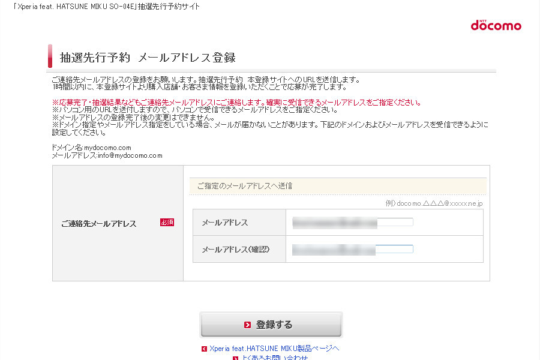This screenshot has width=540, height=360.
Task: Open the Xperia feat. HATSUNE MIKU製品ページへ link
Action: tap(274, 348)
